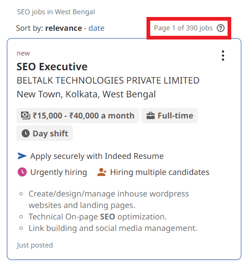Click the Urgently hiring label
250x264 pixels.
point(59,172)
